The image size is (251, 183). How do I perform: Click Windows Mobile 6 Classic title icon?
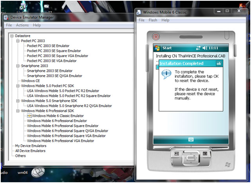coord(139,12)
